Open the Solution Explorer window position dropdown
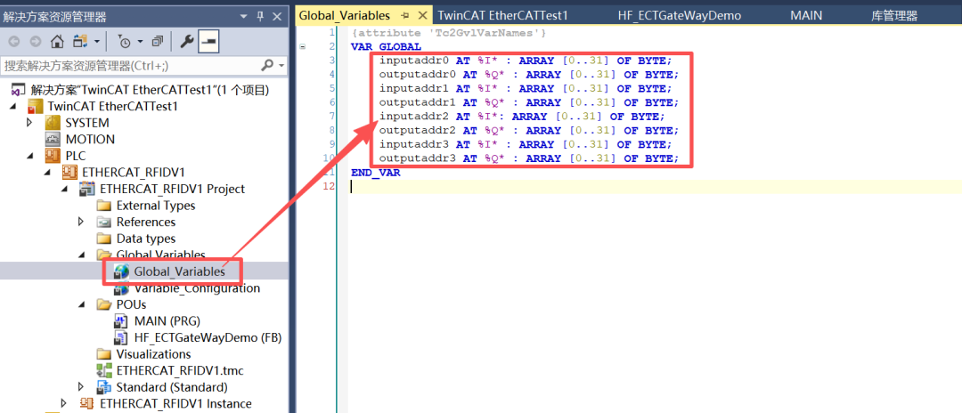Screen dimensions: 962x413 243,17
